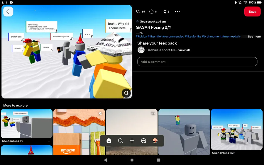Tap the #Roblox hashtag
This screenshot has width=264, height=165.
click(141, 37)
